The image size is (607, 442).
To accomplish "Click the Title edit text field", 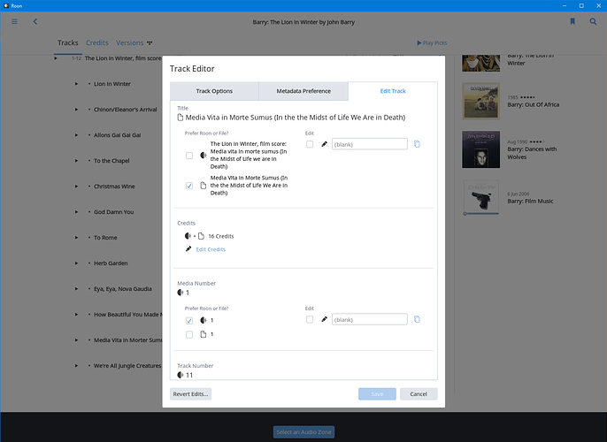I will (x=370, y=144).
